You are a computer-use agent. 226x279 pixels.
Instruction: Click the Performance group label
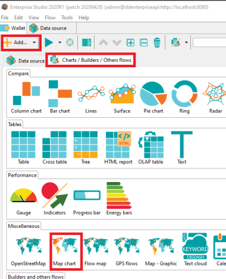pyautogui.click(x=22, y=175)
